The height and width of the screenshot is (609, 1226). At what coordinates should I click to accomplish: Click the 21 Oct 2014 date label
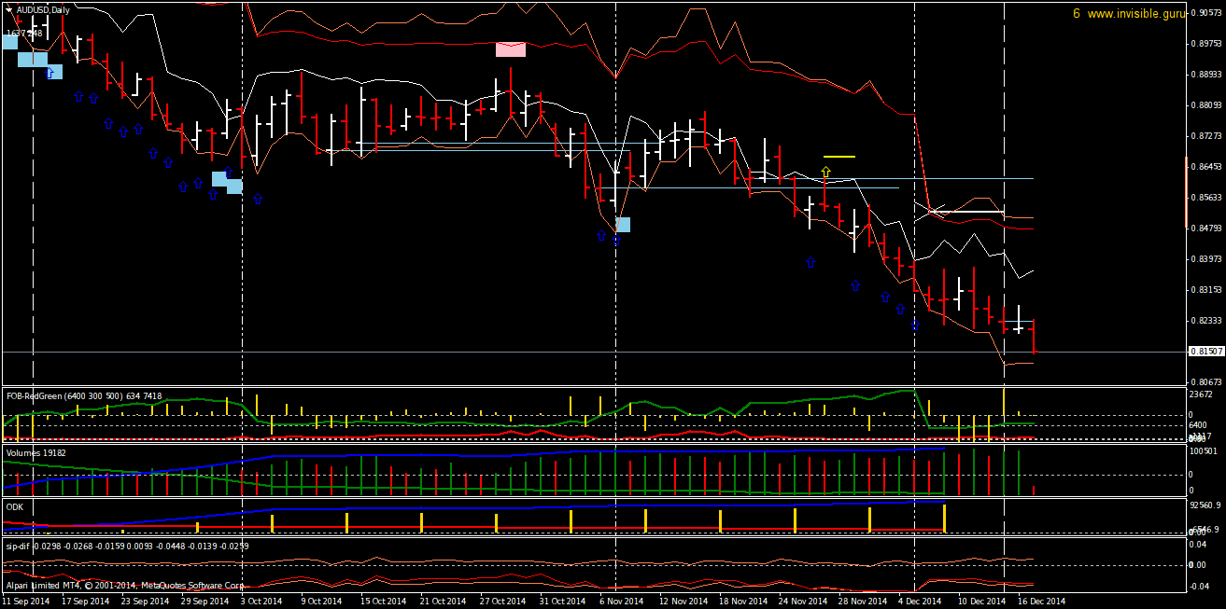coord(444,602)
